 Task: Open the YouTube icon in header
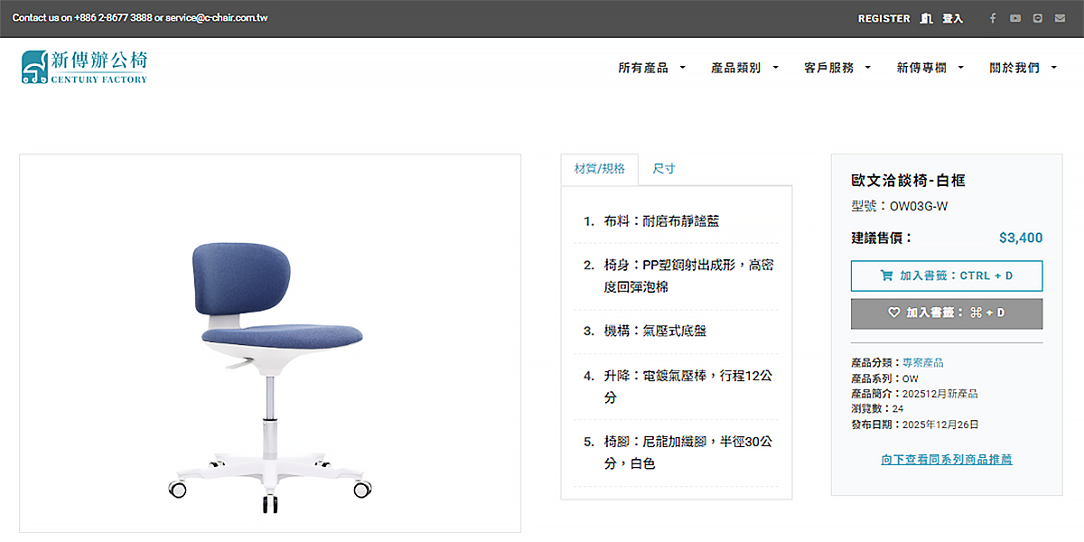pyautogui.click(x=1015, y=18)
